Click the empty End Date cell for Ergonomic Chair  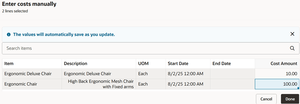[232, 84]
